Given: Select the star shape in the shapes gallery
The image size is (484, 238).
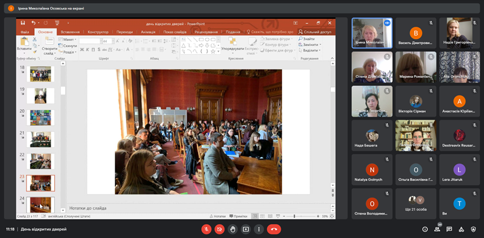Looking at the screenshot, I should [x=213, y=51].
